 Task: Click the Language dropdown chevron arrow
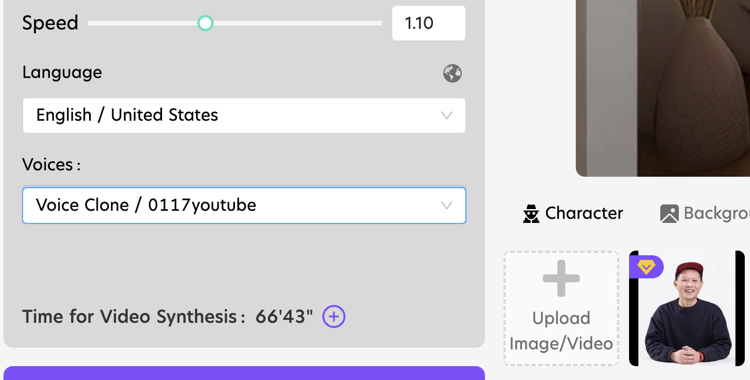[x=447, y=115]
